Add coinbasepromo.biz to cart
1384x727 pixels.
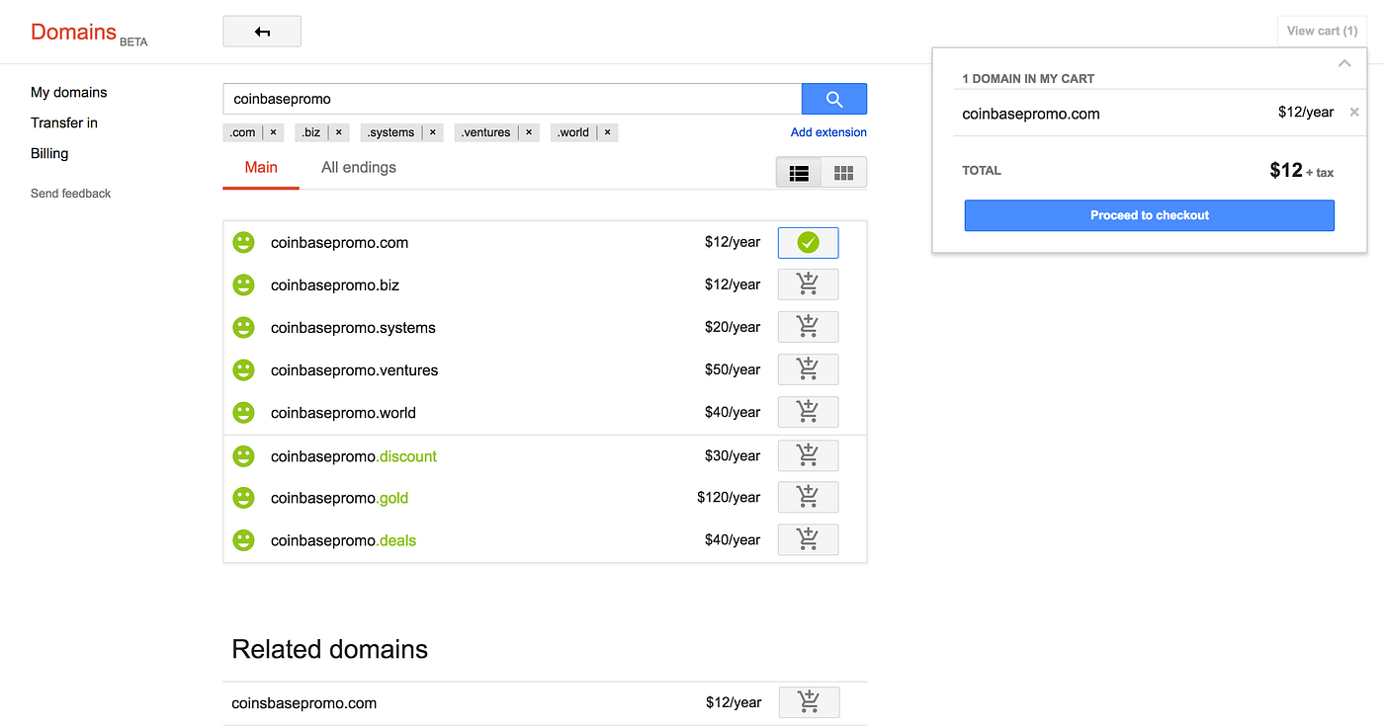808,284
